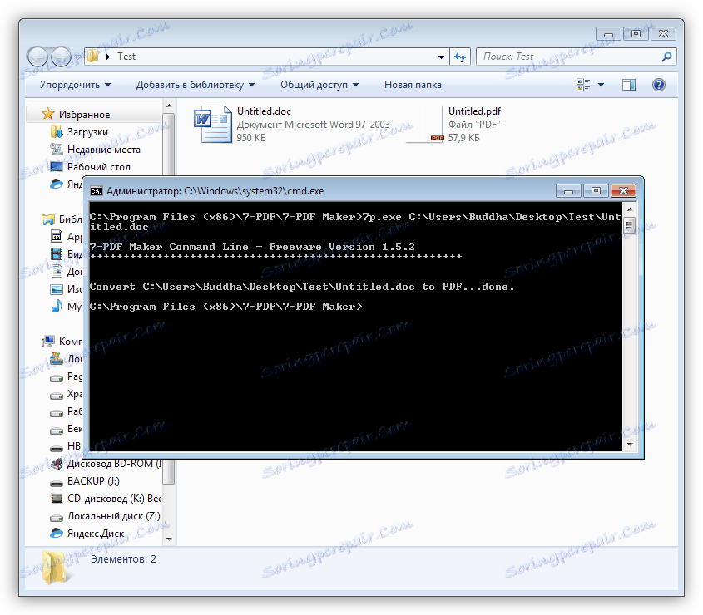
Task: Click the cmd window scrollbar thumb
Action: click(x=630, y=225)
